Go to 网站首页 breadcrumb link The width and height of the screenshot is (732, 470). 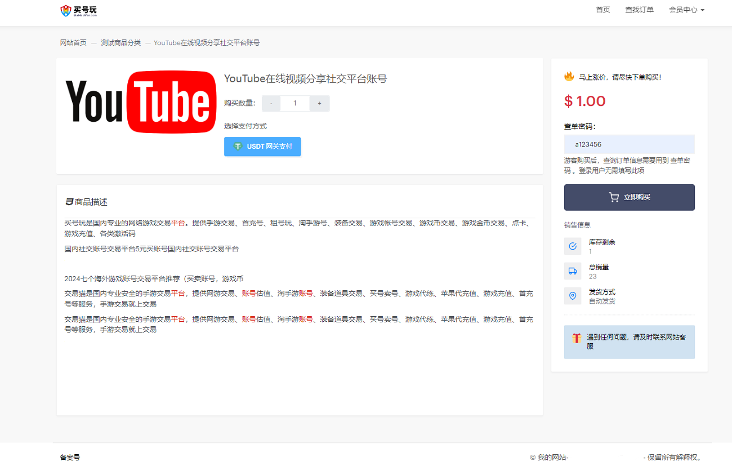click(74, 43)
